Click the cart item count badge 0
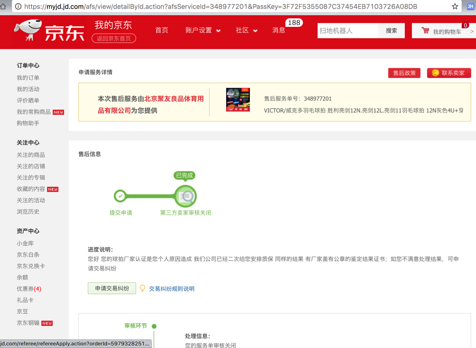This screenshot has width=476, height=348. tap(465, 26)
